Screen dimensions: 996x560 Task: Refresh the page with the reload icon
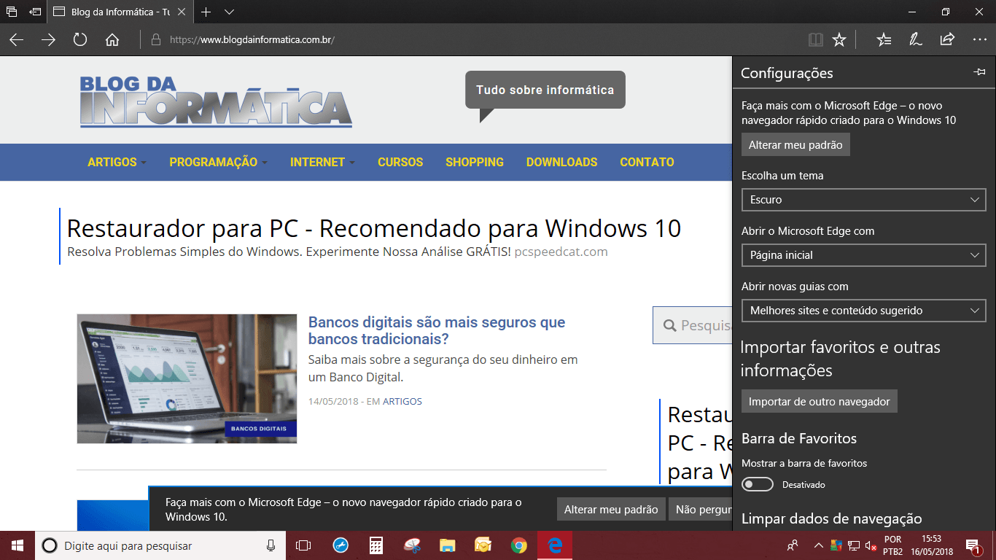coord(80,40)
